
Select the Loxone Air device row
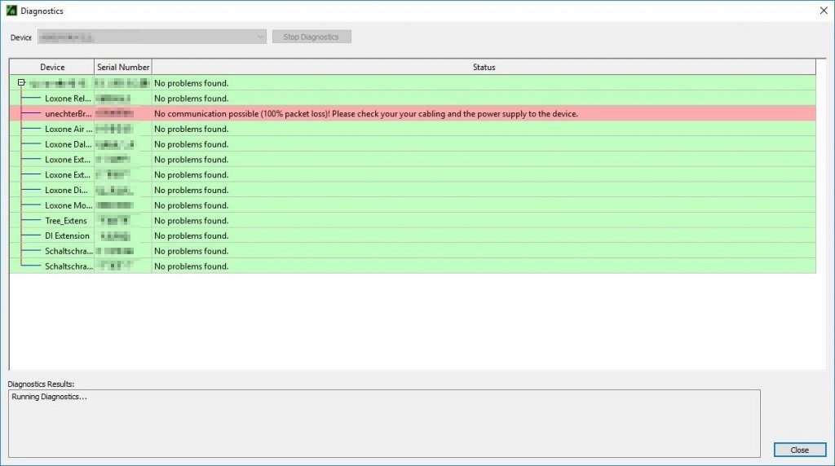pos(68,129)
